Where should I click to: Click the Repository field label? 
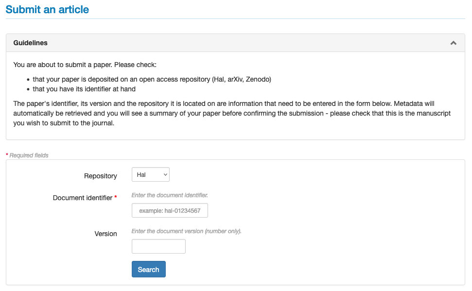coord(100,176)
